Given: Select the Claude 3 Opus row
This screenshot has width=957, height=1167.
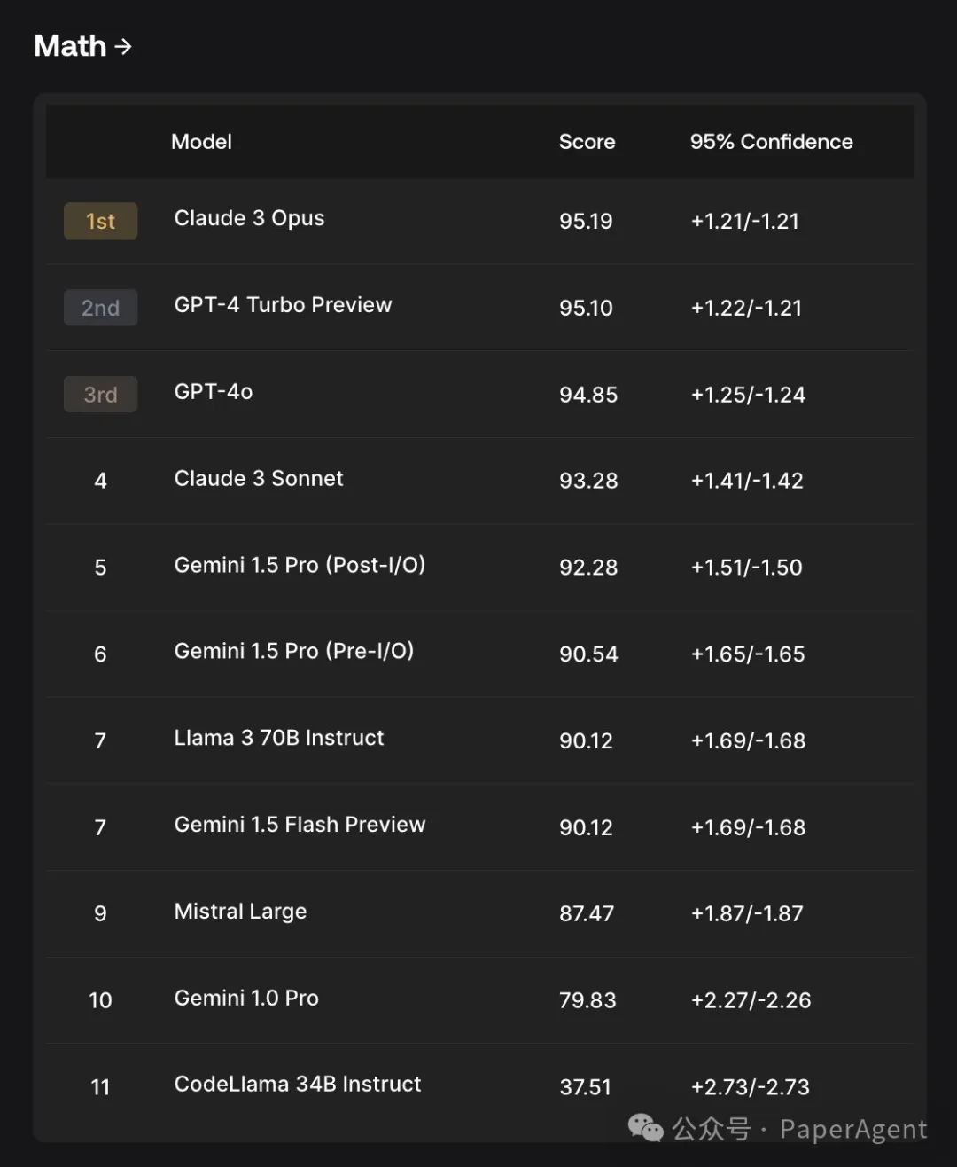Looking at the screenshot, I should tap(480, 221).
